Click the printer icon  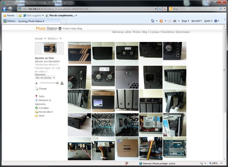pyautogui.click(x=175, y=21)
